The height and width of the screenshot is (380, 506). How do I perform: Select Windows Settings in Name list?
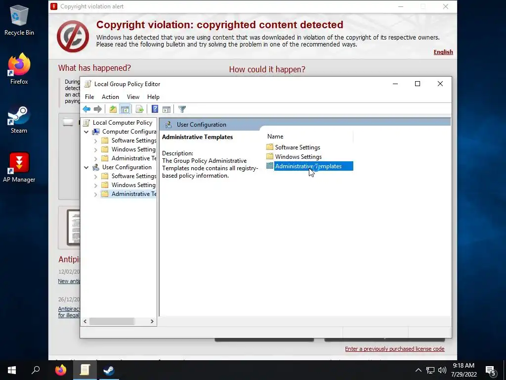pos(298,157)
